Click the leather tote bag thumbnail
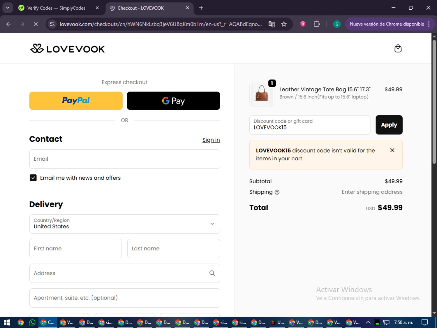Image resolution: width=437 pixels, height=328 pixels. (x=262, y=93)
